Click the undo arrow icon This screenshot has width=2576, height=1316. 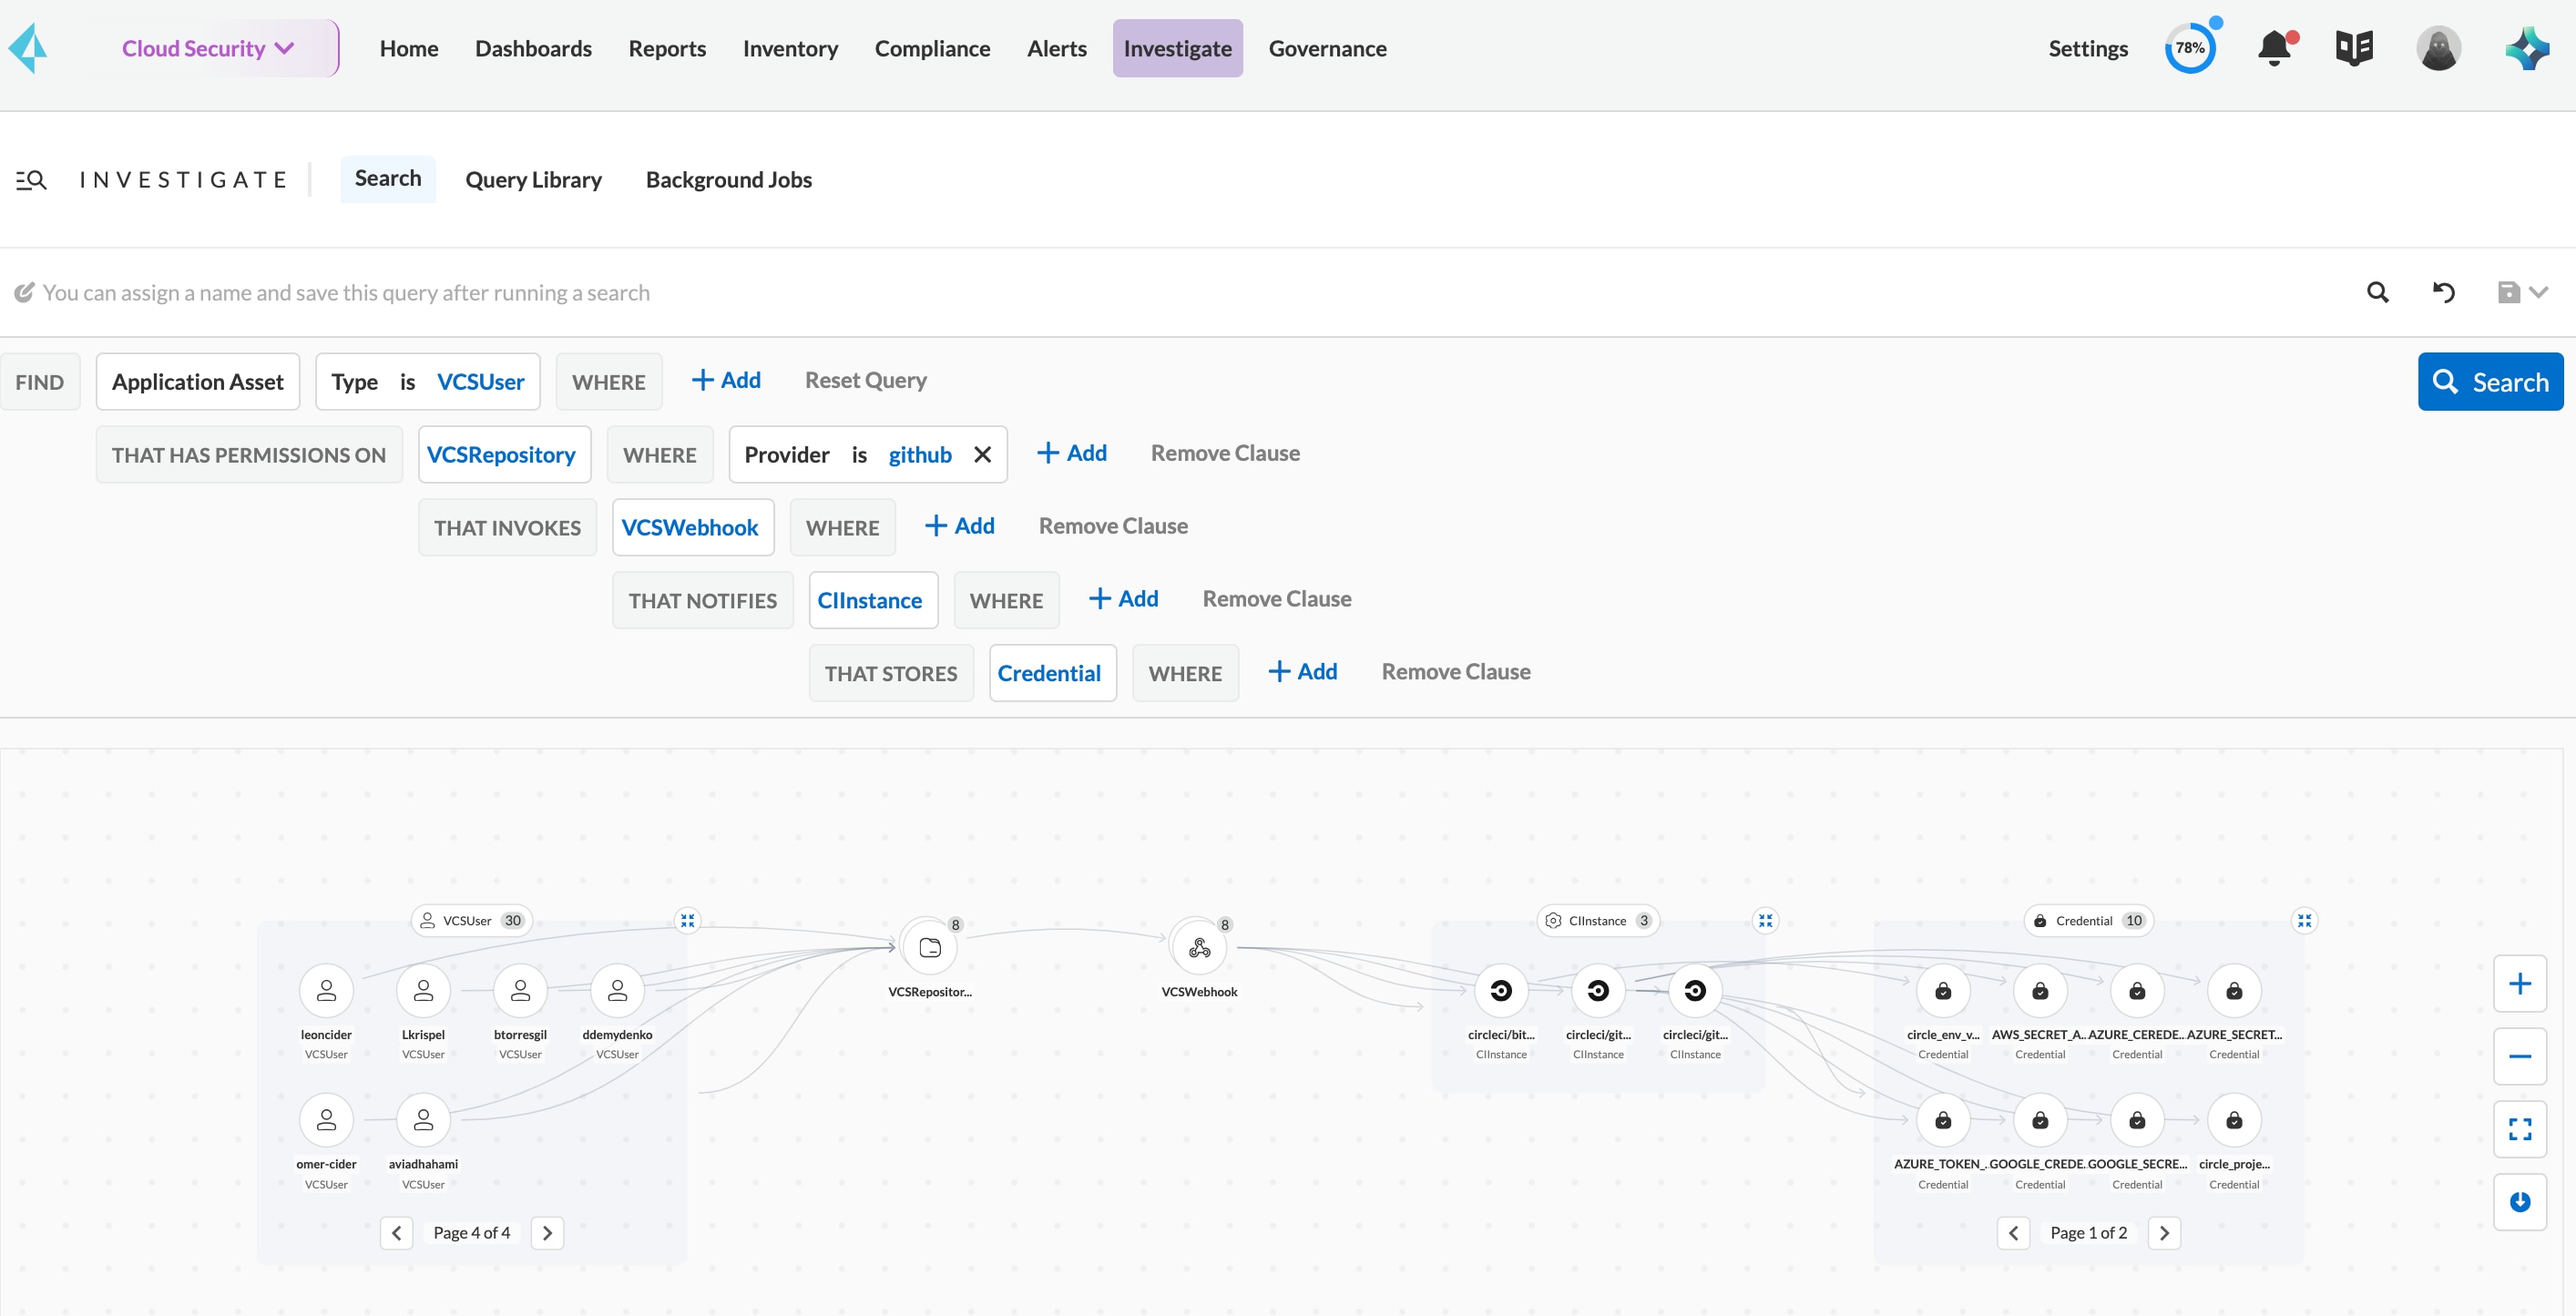[2443, 292]
